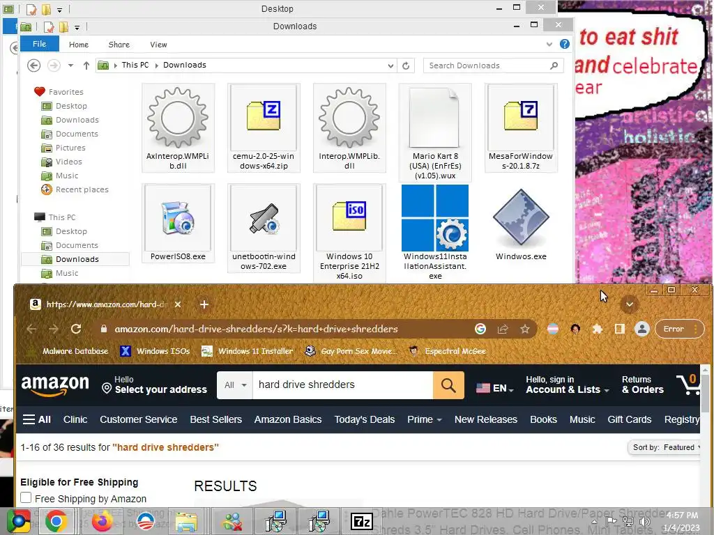This screenshot has height=535, width=714.
Task: Bookmark this page with the star icon
Action: (x=524, y=329)
